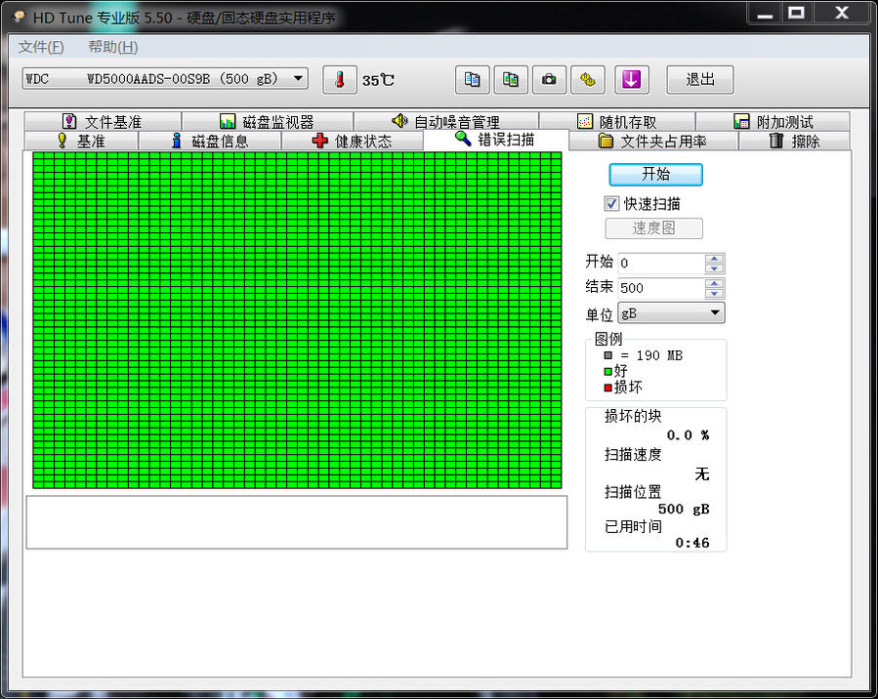Click the 已用时间 label
This screenshot has width=878, height=699.
633,526
